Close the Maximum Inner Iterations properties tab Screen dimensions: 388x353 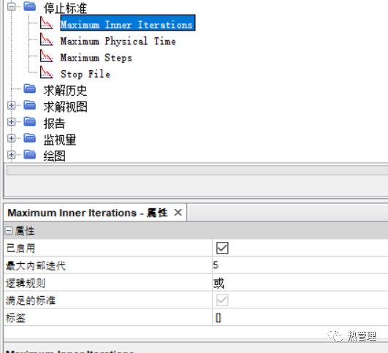[x=178, y=213]
